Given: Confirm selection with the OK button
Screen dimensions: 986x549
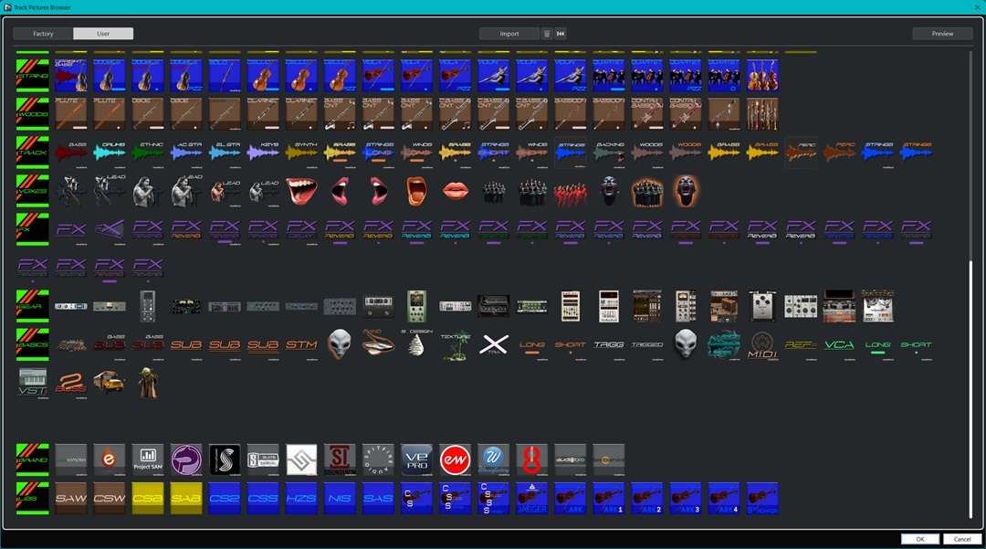Looking at the screenshot, I should point(919,539).
